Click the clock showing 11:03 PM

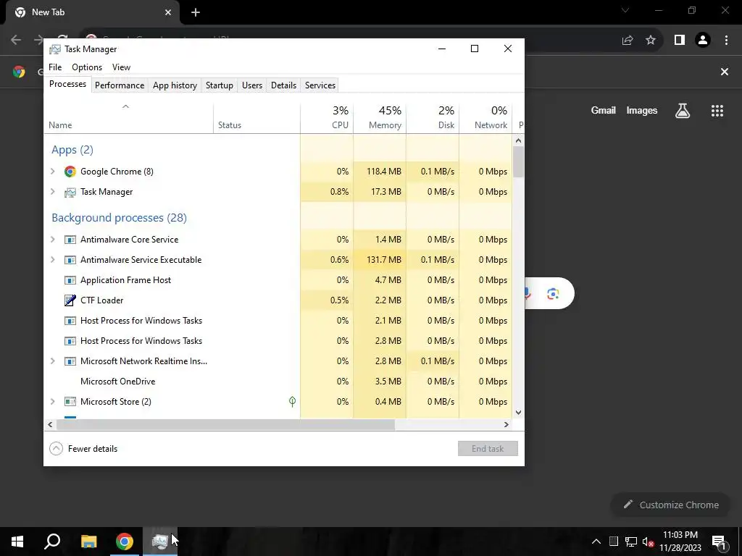(x=680, y=535)
